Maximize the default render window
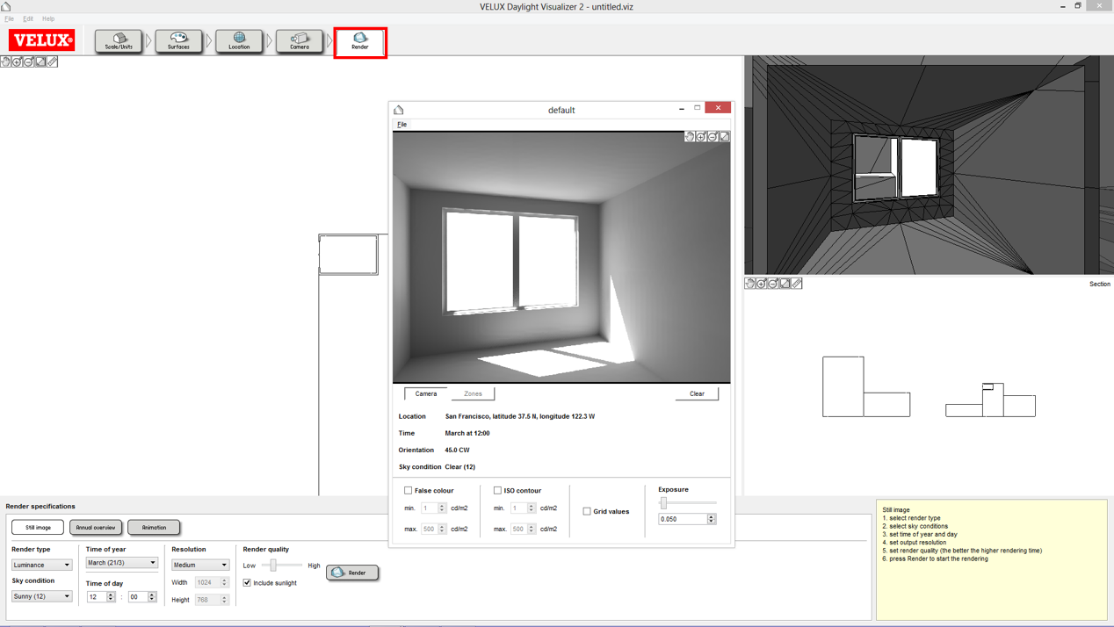The height and width of the screenshot is (627, 1114). coord(698,108)
